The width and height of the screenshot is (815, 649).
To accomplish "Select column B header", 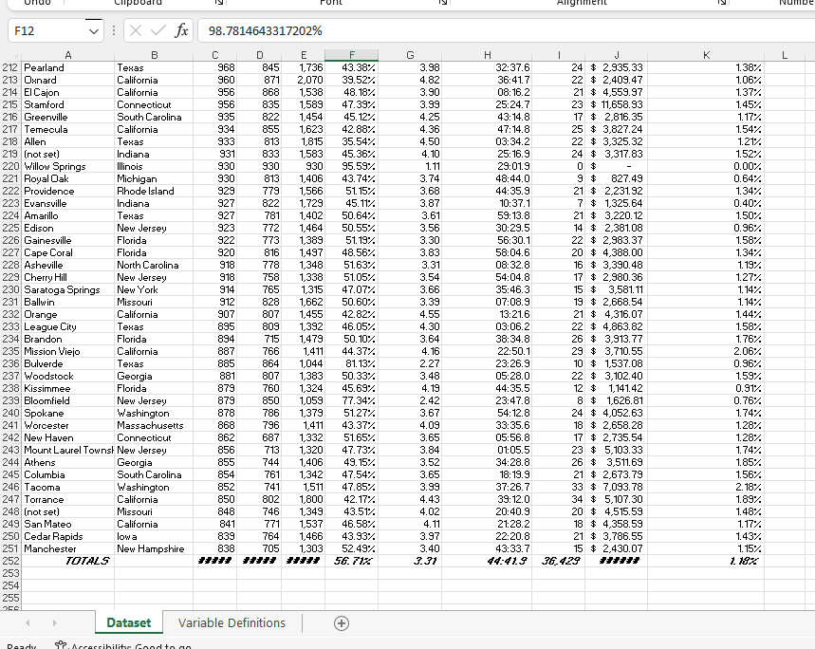I will click(x=154, y=55).
